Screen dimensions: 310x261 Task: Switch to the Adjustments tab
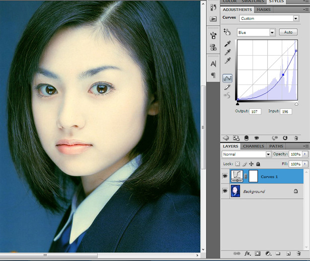tap(237, 9)
